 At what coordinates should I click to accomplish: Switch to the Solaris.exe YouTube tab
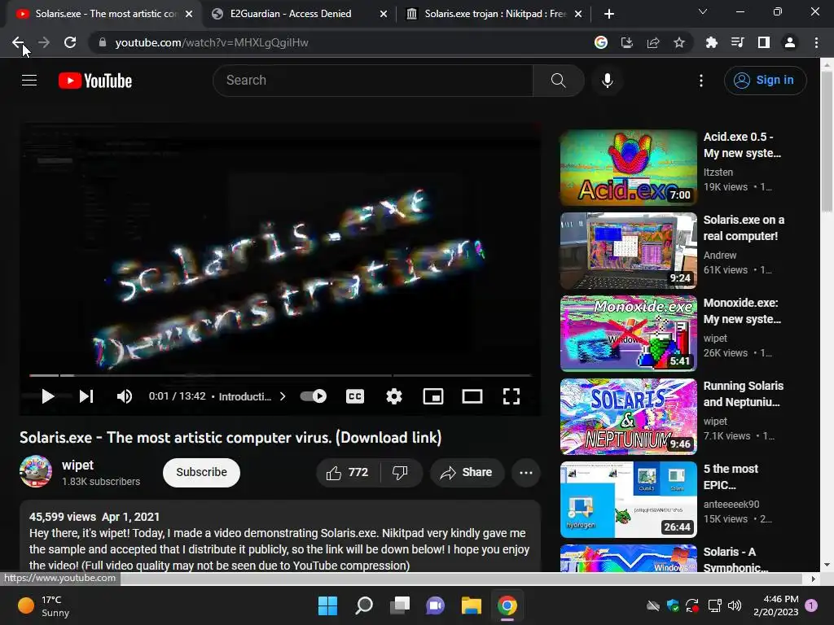tap(104, 14)
